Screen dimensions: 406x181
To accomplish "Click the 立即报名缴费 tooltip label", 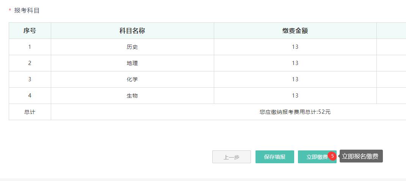I will [x=360, y=156].
